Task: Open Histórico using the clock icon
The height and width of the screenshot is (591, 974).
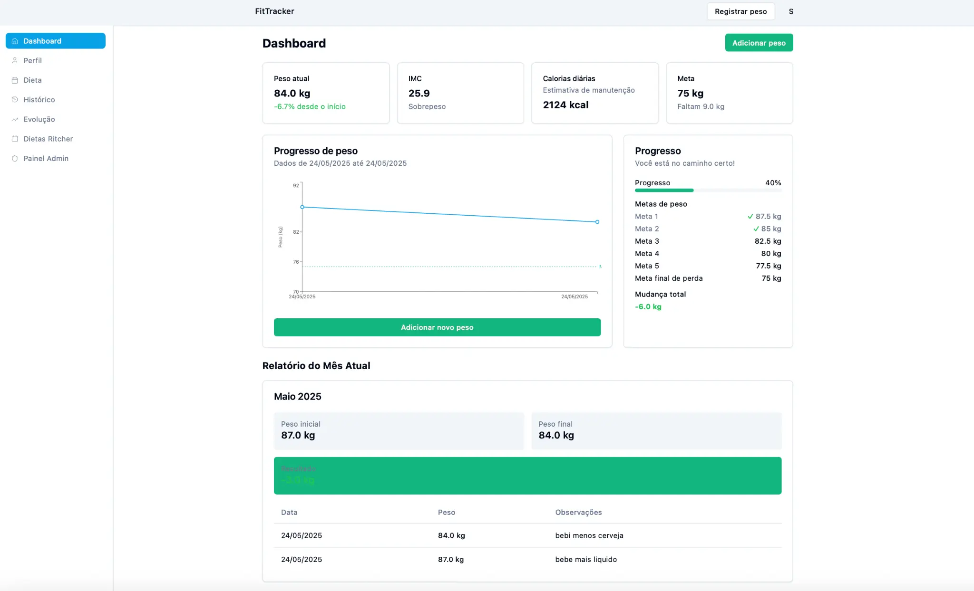Action: (15, 99)
